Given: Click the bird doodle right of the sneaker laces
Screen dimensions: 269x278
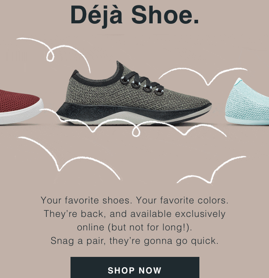Looking at the screenshot, I should 203,76.
